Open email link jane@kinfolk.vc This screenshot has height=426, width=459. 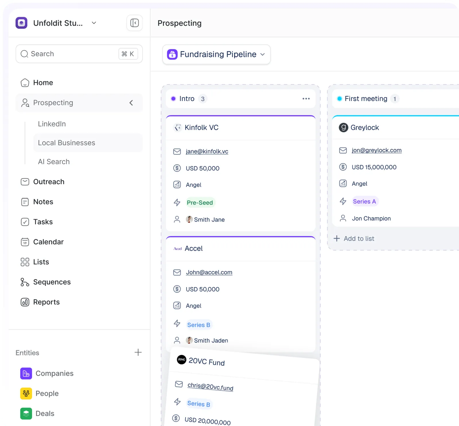pos(207,151)
